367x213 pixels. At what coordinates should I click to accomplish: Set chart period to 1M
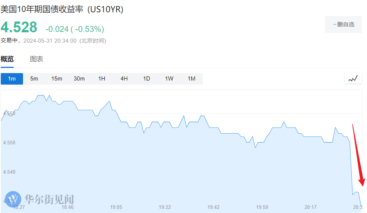191,79
